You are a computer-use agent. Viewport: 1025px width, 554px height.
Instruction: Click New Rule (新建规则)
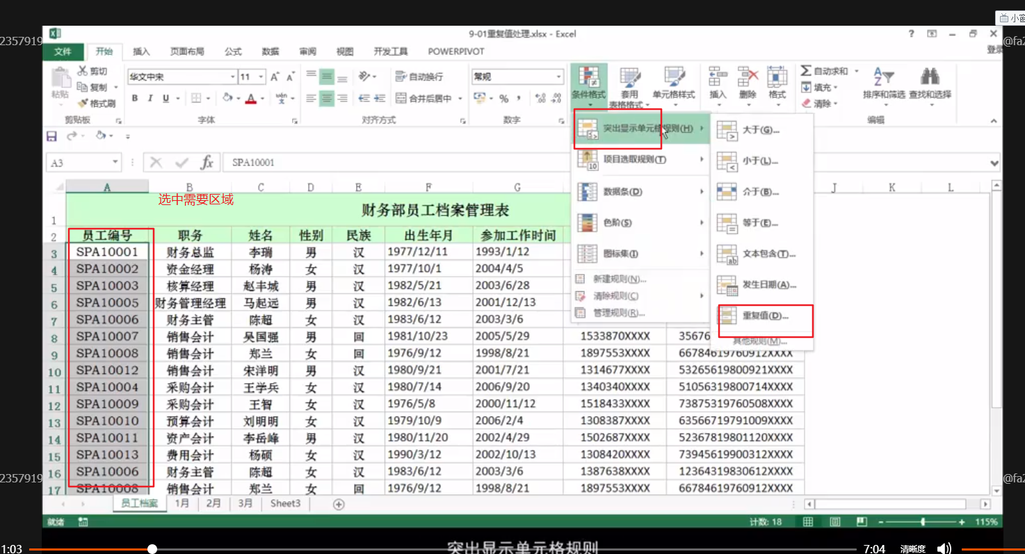click(x=640, y=279)
